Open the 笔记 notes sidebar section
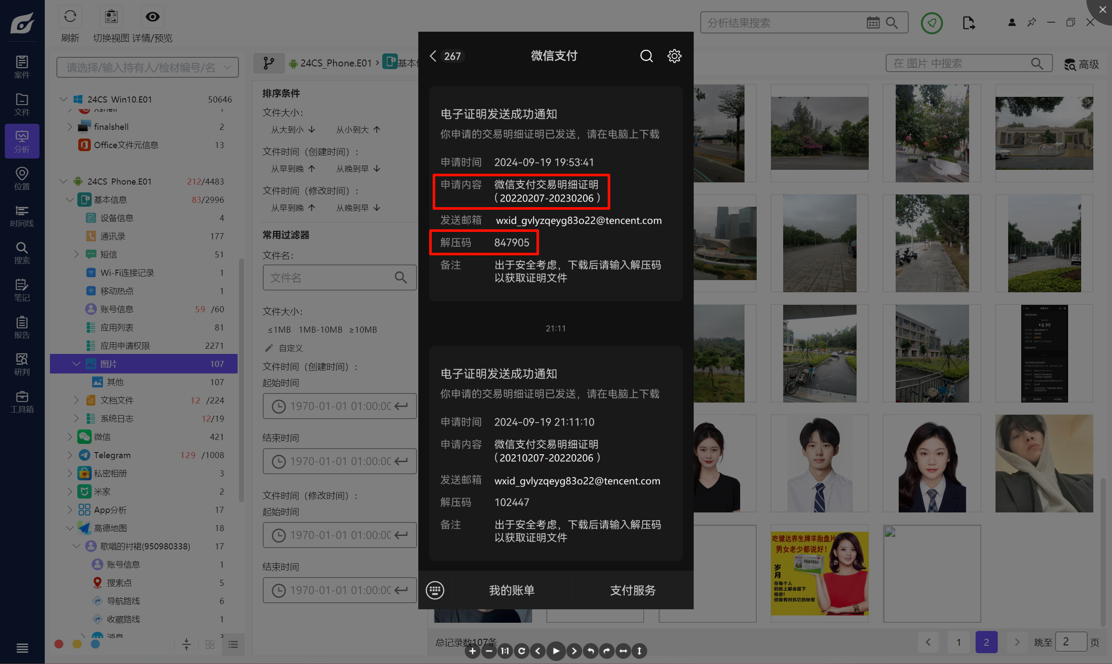This screenshot has height=664, width=1112. [22, 290]
